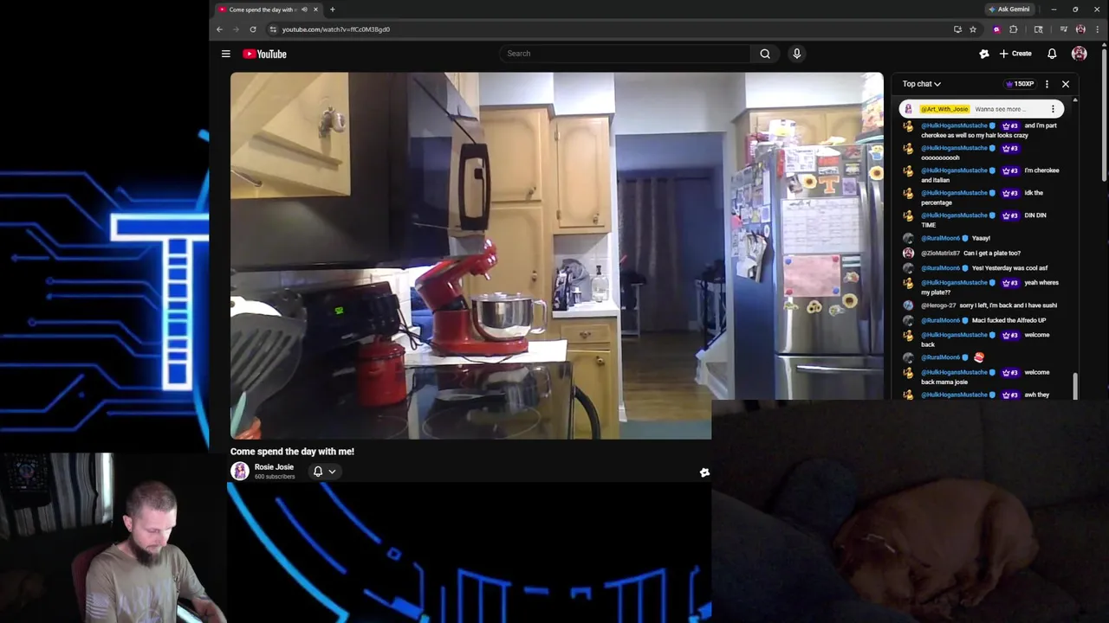Click the verified badge on 'Yaaay!' message

(x=964, y=238)
